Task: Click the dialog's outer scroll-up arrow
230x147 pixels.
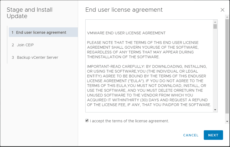Action: coord(227,16)
